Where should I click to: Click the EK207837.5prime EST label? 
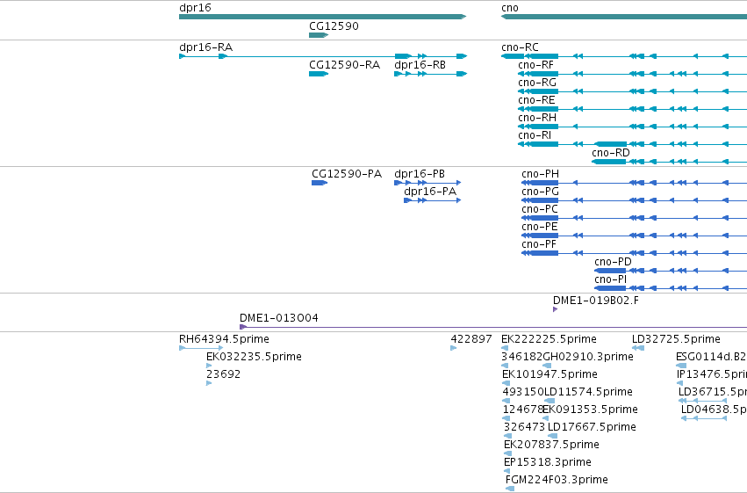(x=551, y=445)
